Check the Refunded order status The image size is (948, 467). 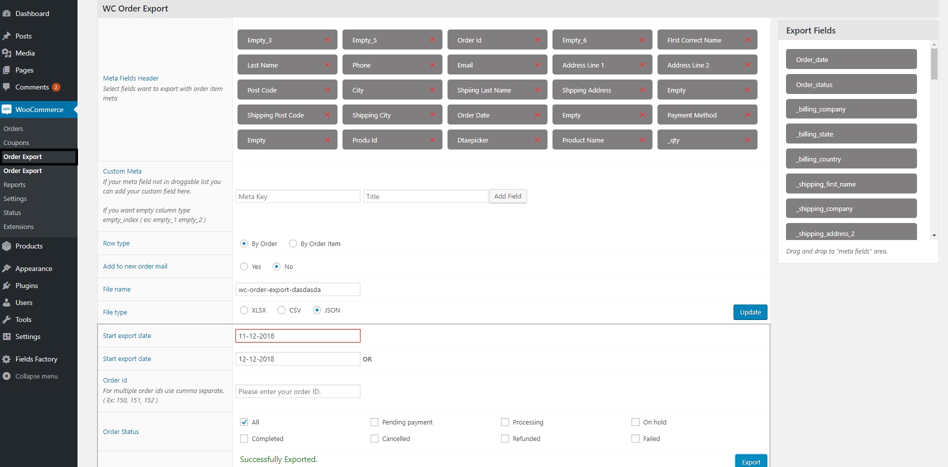point(505,438)
